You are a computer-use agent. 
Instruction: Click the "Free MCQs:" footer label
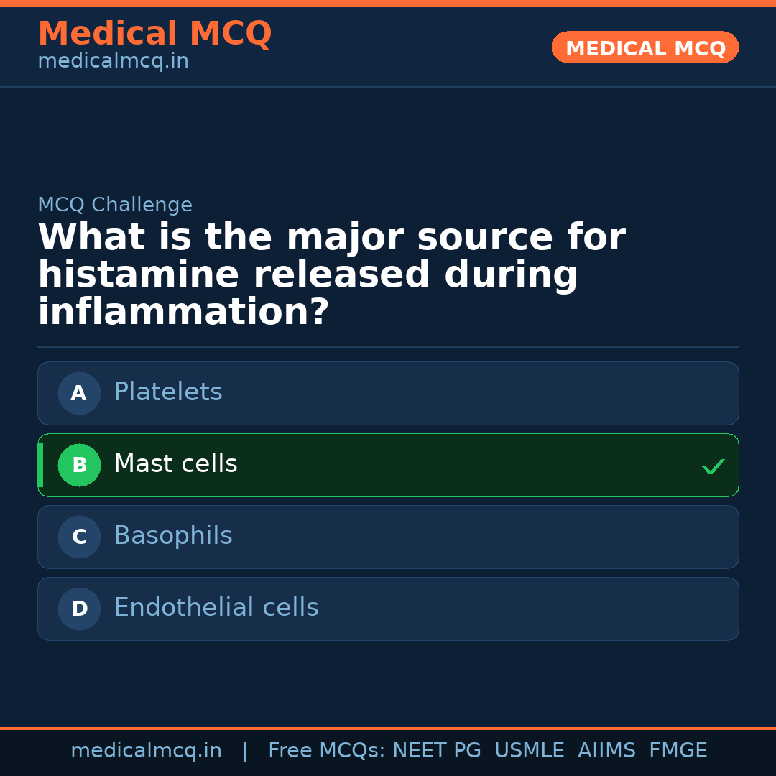327,751
